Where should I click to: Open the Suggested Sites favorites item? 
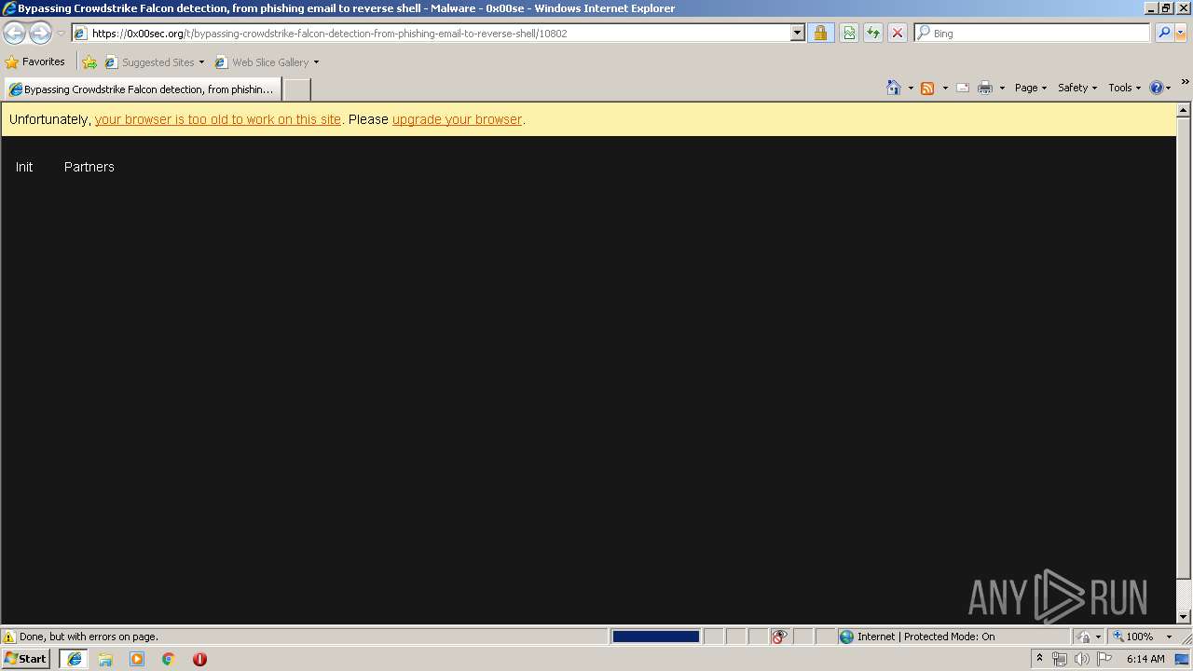pyautogui.click(x=154, y=62)
